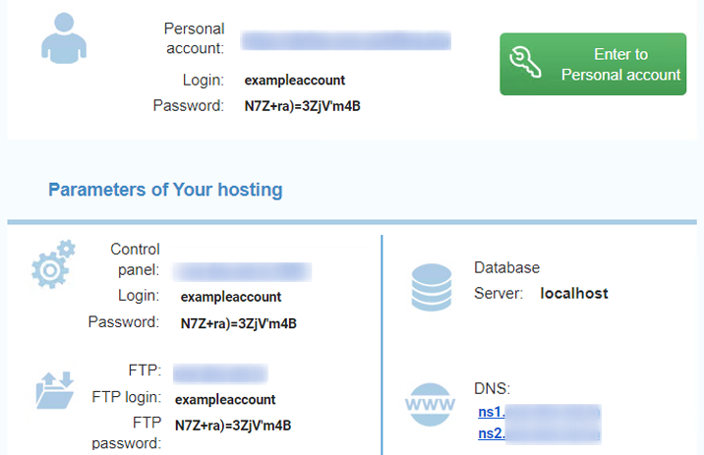Select the FTP login exampleaccount value
Image resolution: width=704 pixels, height=455 pixels.
click(x=225, y=400)
